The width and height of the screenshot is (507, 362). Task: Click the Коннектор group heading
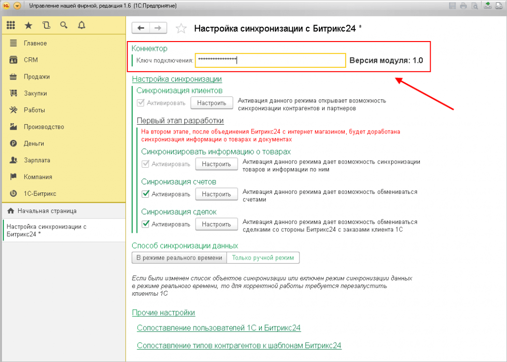(x=150, y=48)
